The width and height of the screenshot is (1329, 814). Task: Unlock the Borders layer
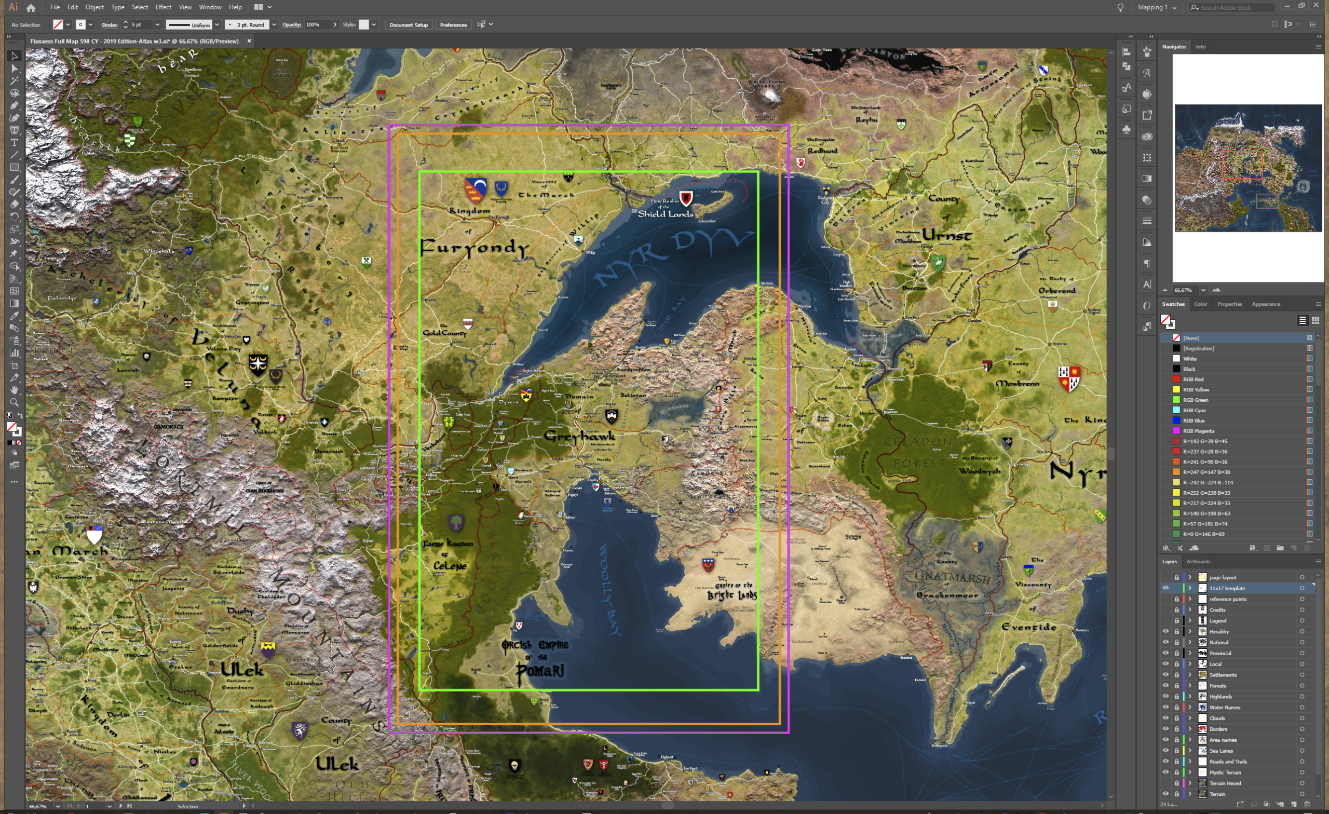tap(1176, 729)
